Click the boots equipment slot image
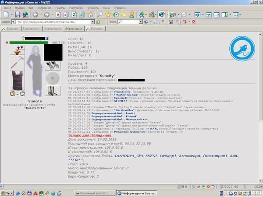 coord(54,91)
